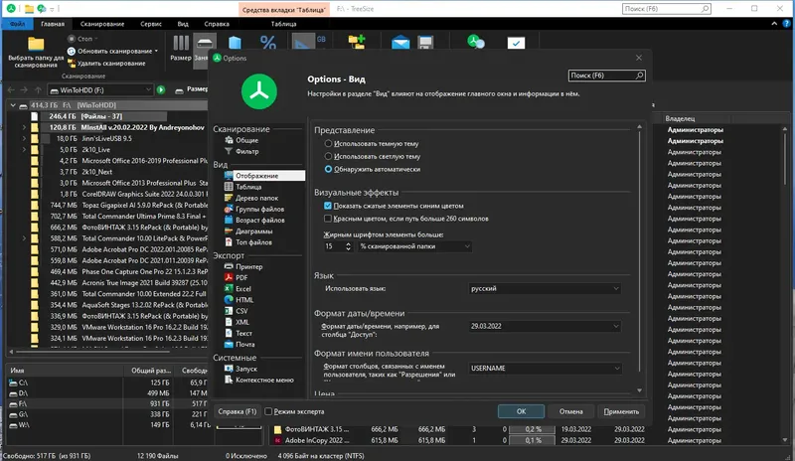
Task: Open Группы файлов settings page
Action: pos(259,209)
